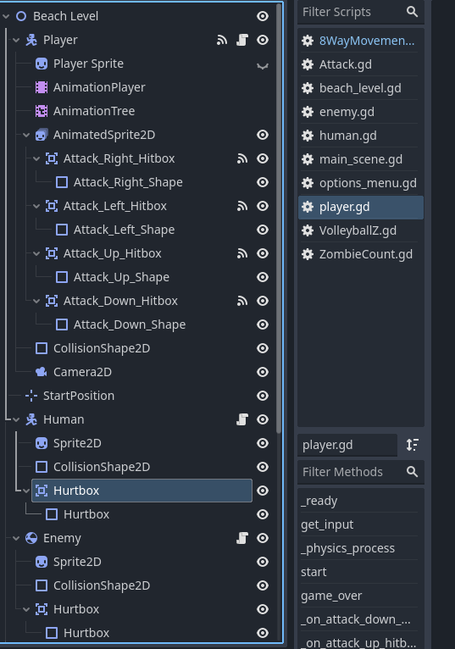Click the Camera2D node icon

pyautogui.click(x=42, y=372)
